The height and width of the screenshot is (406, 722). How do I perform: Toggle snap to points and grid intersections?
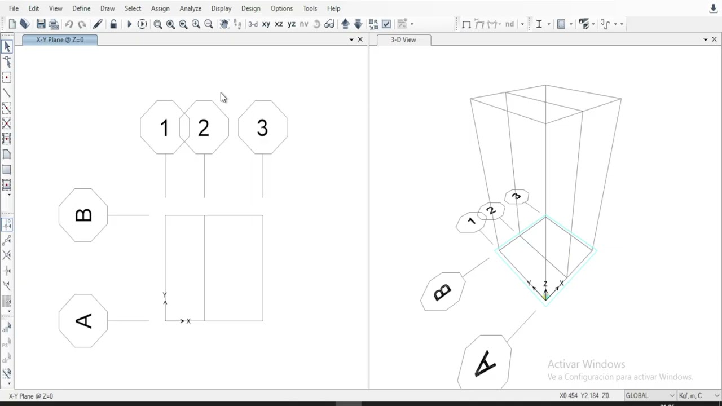tap(7, 225)
